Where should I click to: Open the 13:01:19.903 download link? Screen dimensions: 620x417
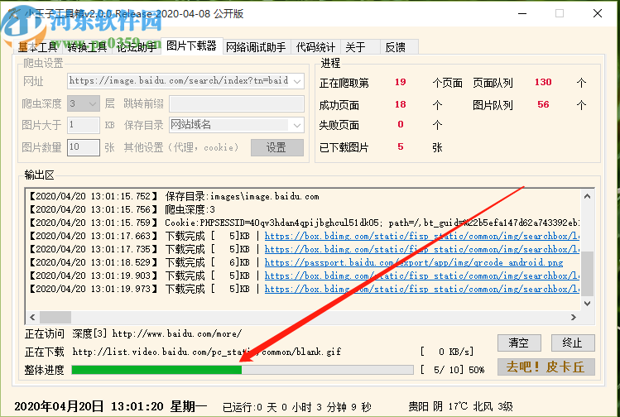point(422,276)
